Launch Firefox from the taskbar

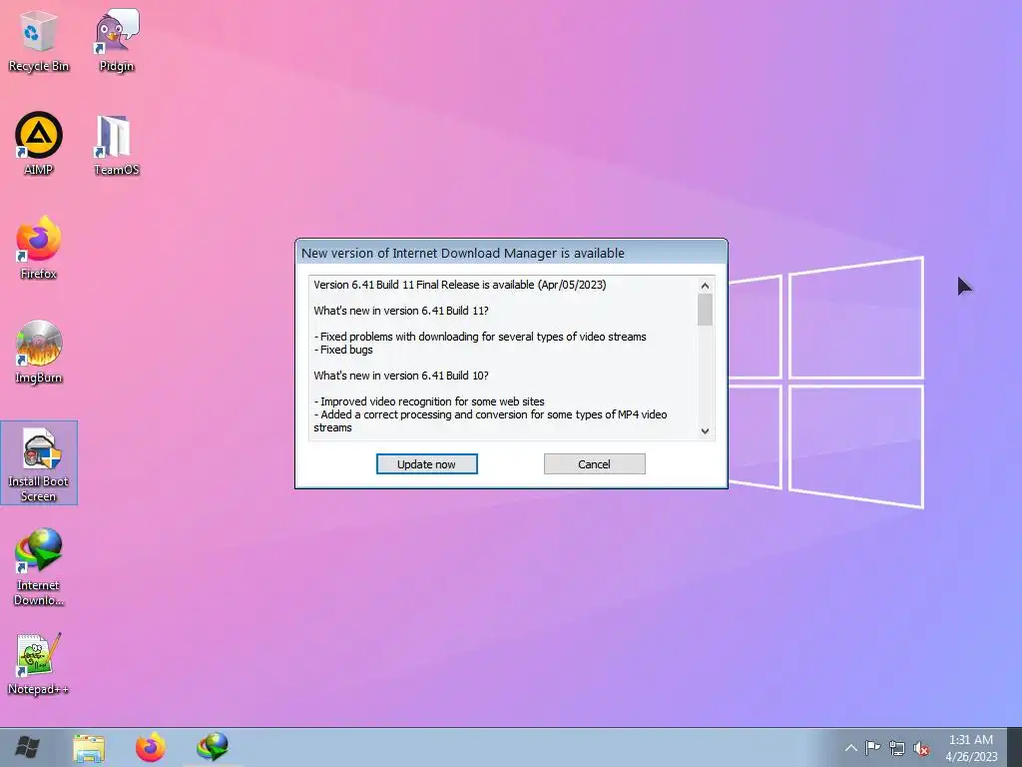click(151, 747)
